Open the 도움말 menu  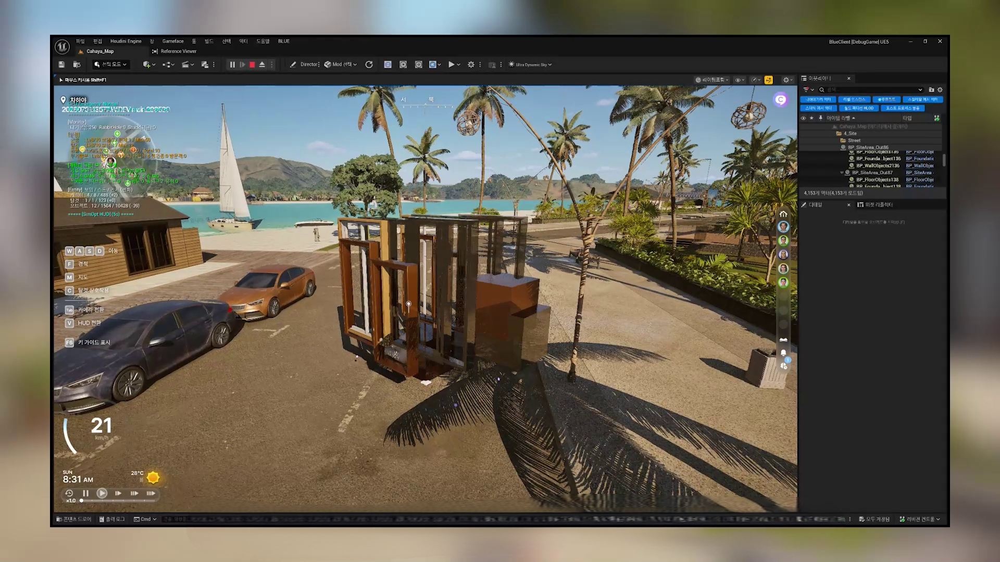(263, 41)
